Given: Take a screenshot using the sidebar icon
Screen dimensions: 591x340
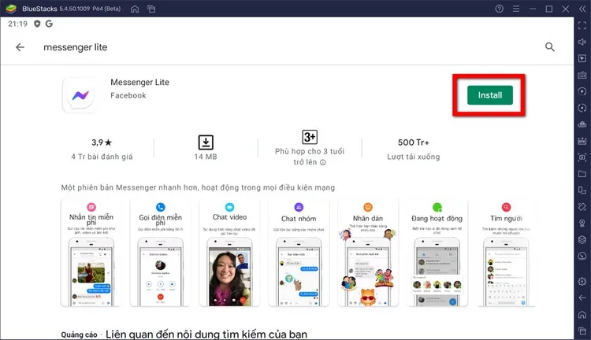Looking at the screenshot, I should coord(582,157).
